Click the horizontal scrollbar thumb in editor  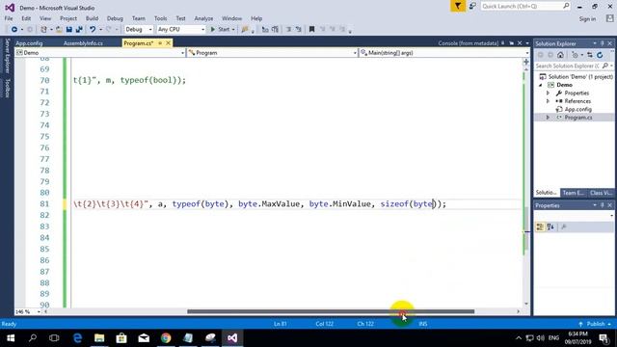click(331, 311)
